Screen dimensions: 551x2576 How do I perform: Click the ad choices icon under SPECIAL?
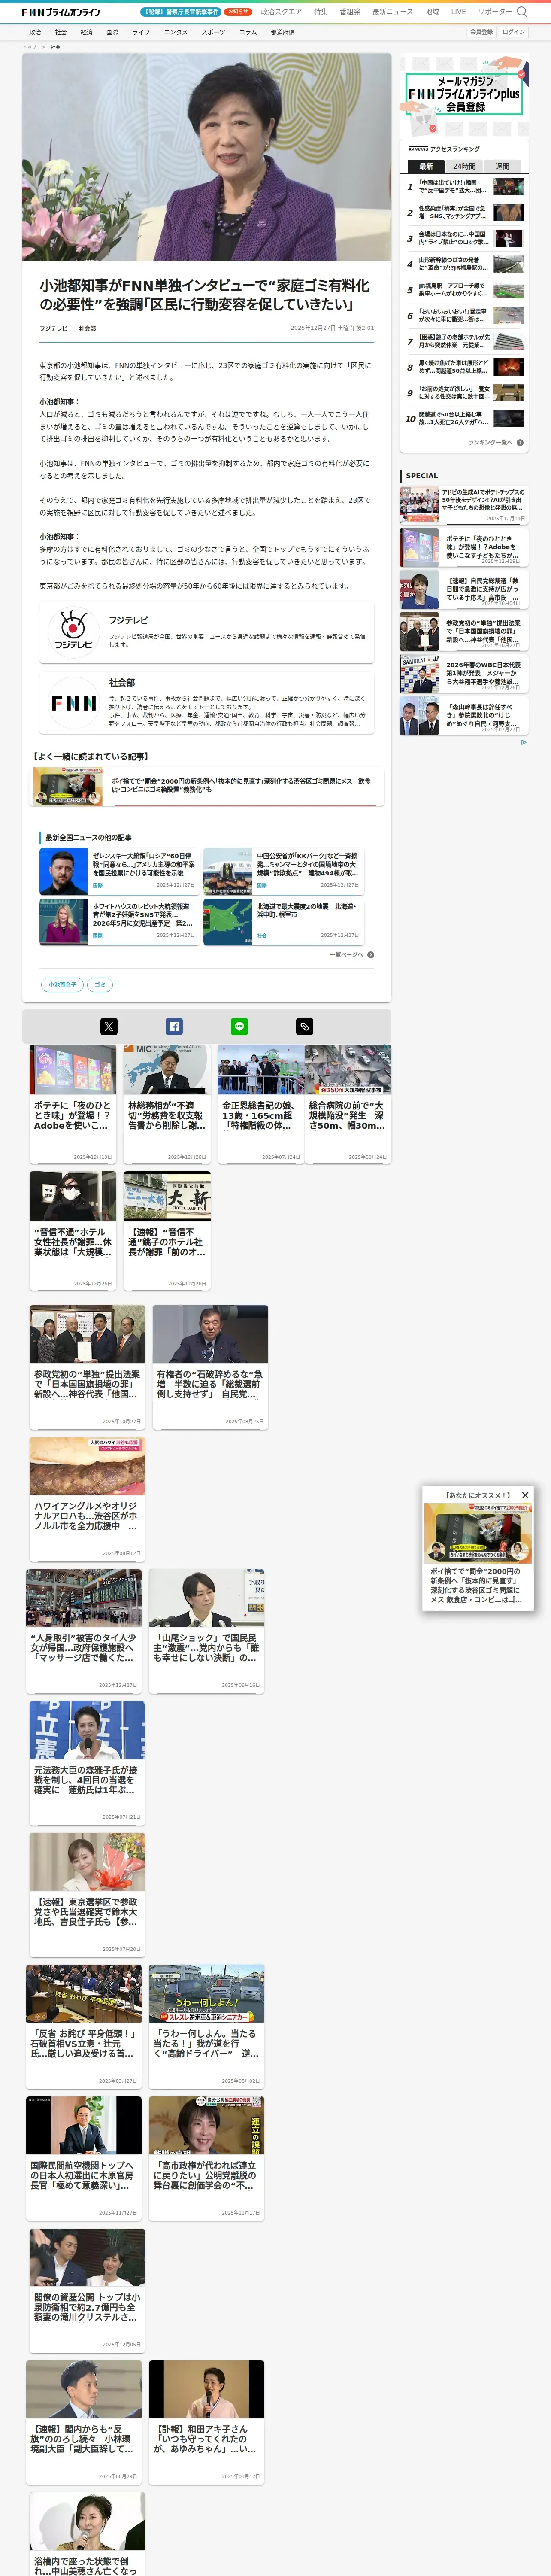pos(523,742)
